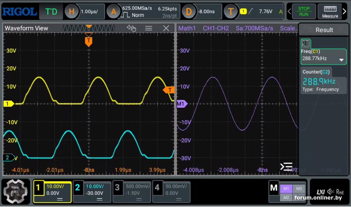Click the waveform move hand icon
Image resolution: width=351 pixels, height=207 pixels.
tap(132, 28)
